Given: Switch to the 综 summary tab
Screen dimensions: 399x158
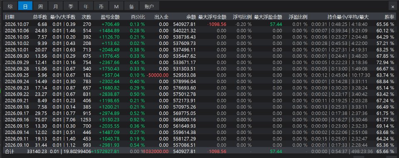Looking at the screenshot, I should tap(10, 6).
